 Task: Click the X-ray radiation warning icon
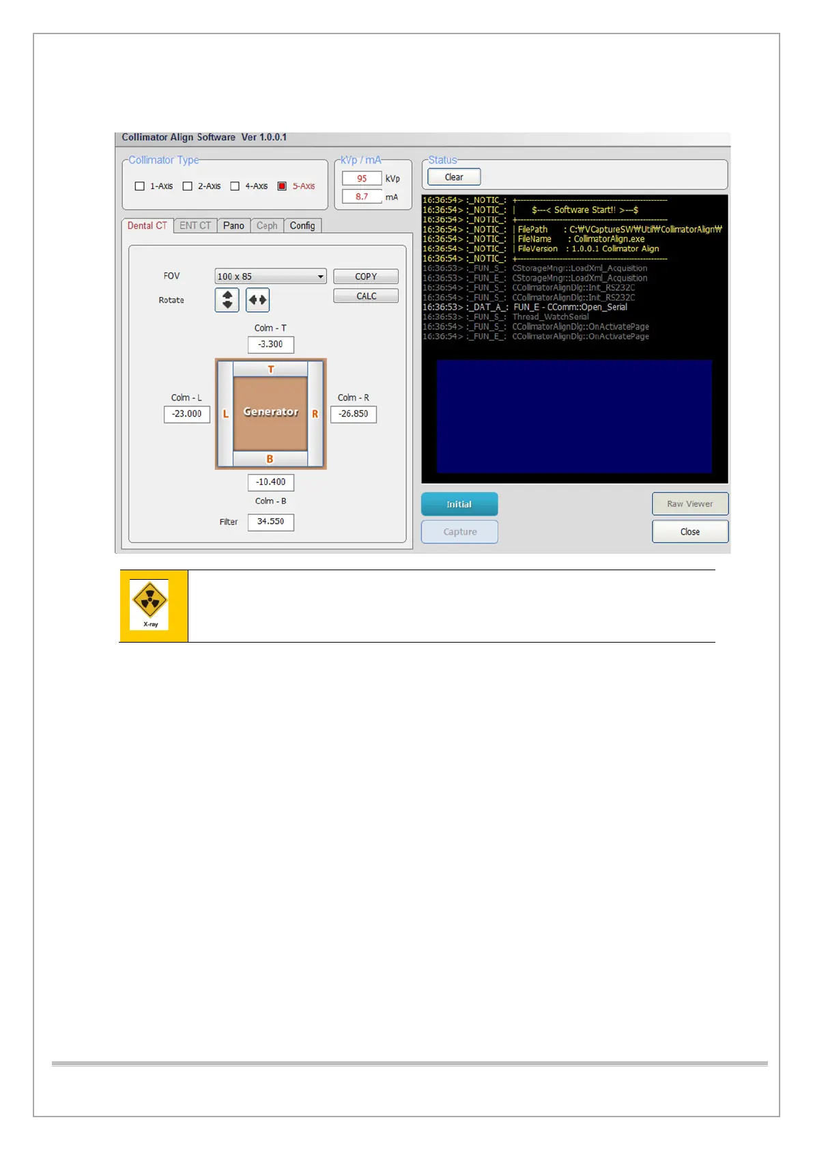[150, 605]
